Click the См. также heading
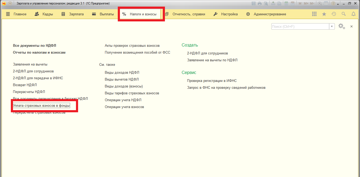 pos(107,64)
